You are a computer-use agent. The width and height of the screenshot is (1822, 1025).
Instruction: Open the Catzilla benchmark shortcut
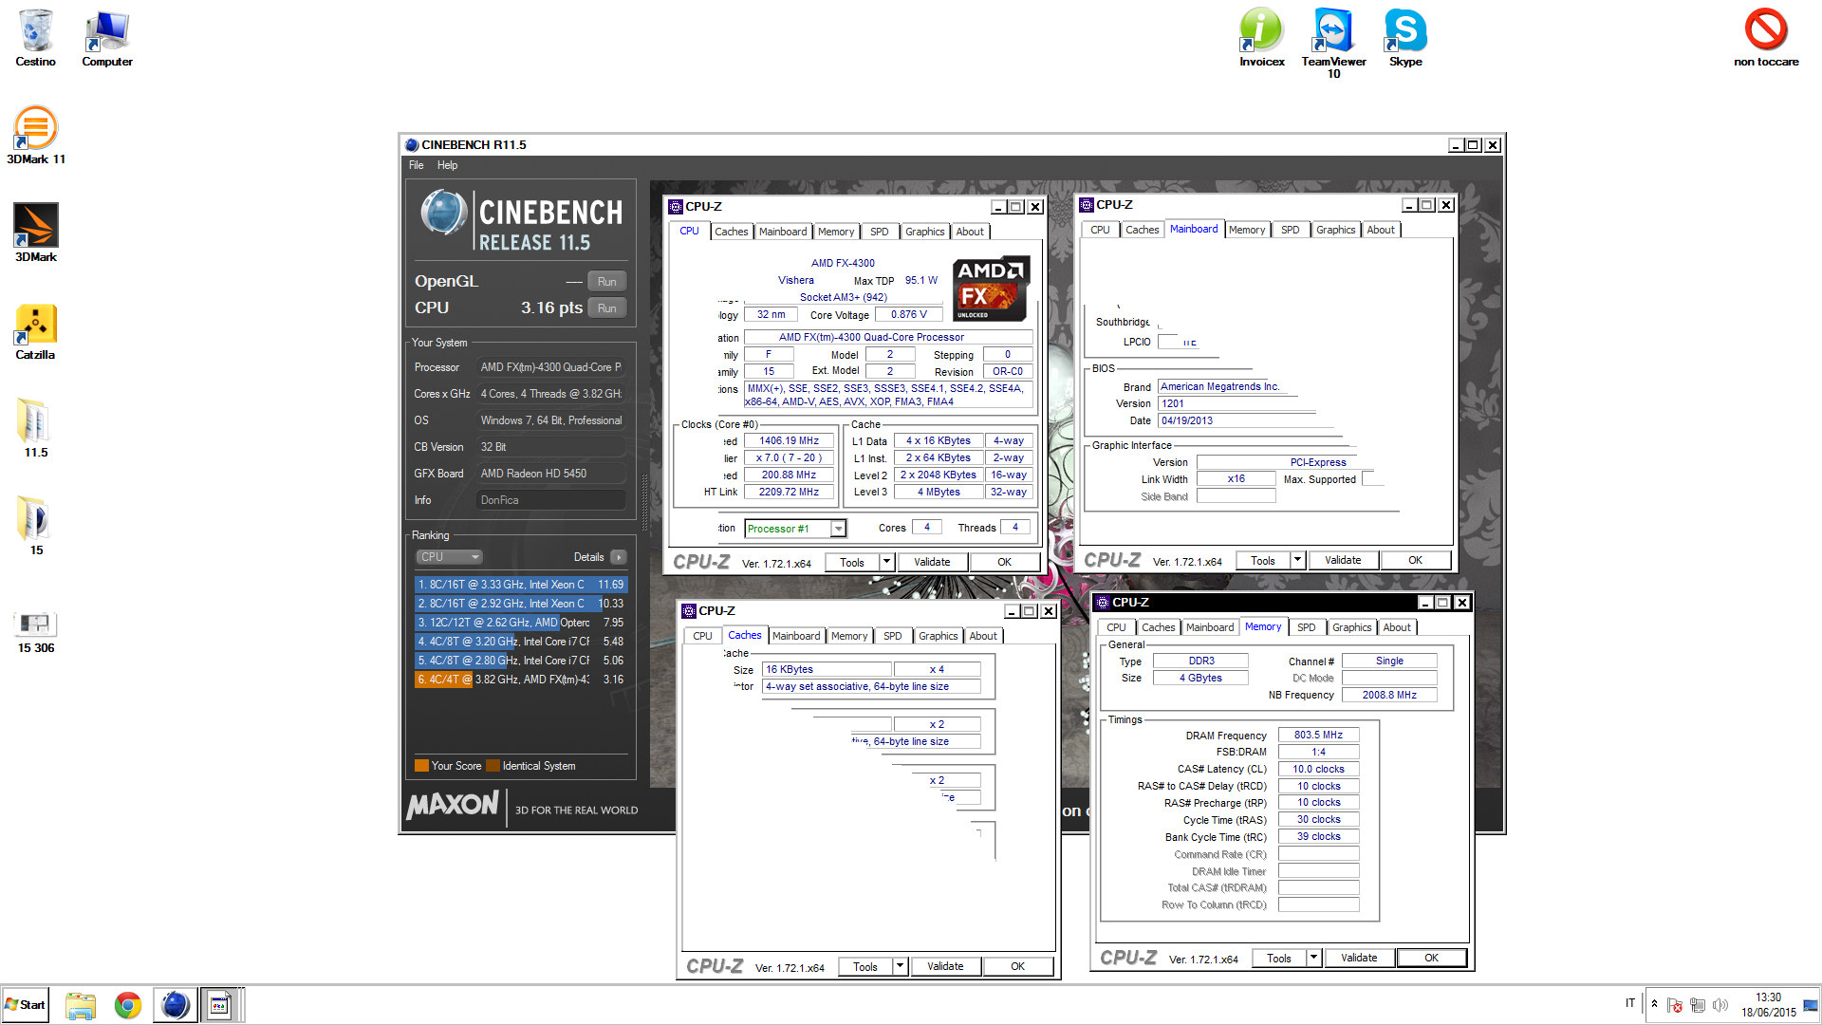36,331
